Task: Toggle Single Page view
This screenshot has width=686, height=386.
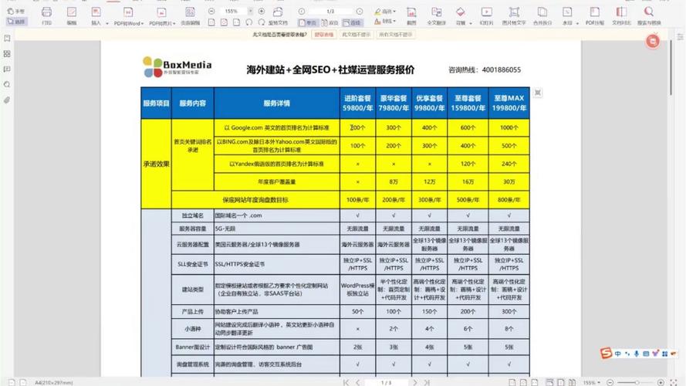Action: point(308,22)
